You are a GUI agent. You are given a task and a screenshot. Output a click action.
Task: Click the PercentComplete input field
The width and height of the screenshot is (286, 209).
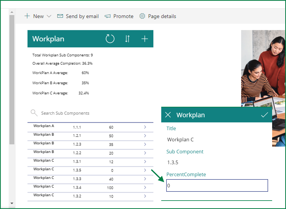pyautogui.click(x=216, y=185)
